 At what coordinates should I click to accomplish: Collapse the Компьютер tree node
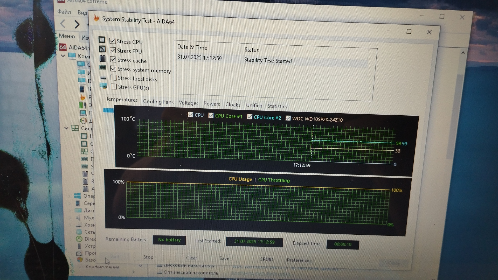[63, 56]
